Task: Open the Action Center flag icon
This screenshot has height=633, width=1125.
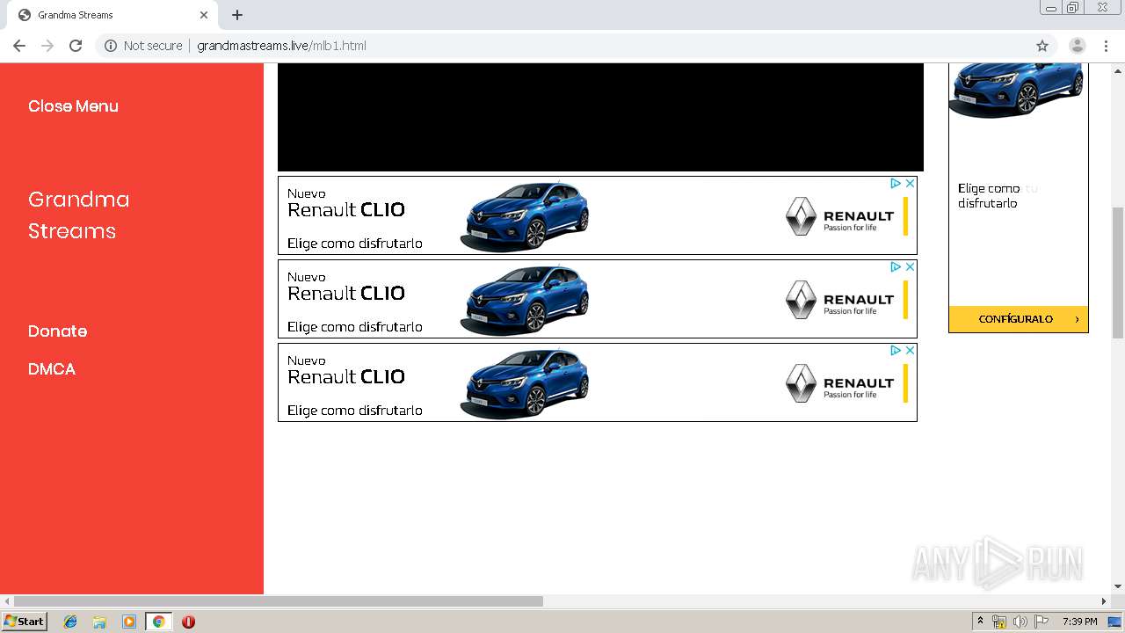Action: point(1042,622)
